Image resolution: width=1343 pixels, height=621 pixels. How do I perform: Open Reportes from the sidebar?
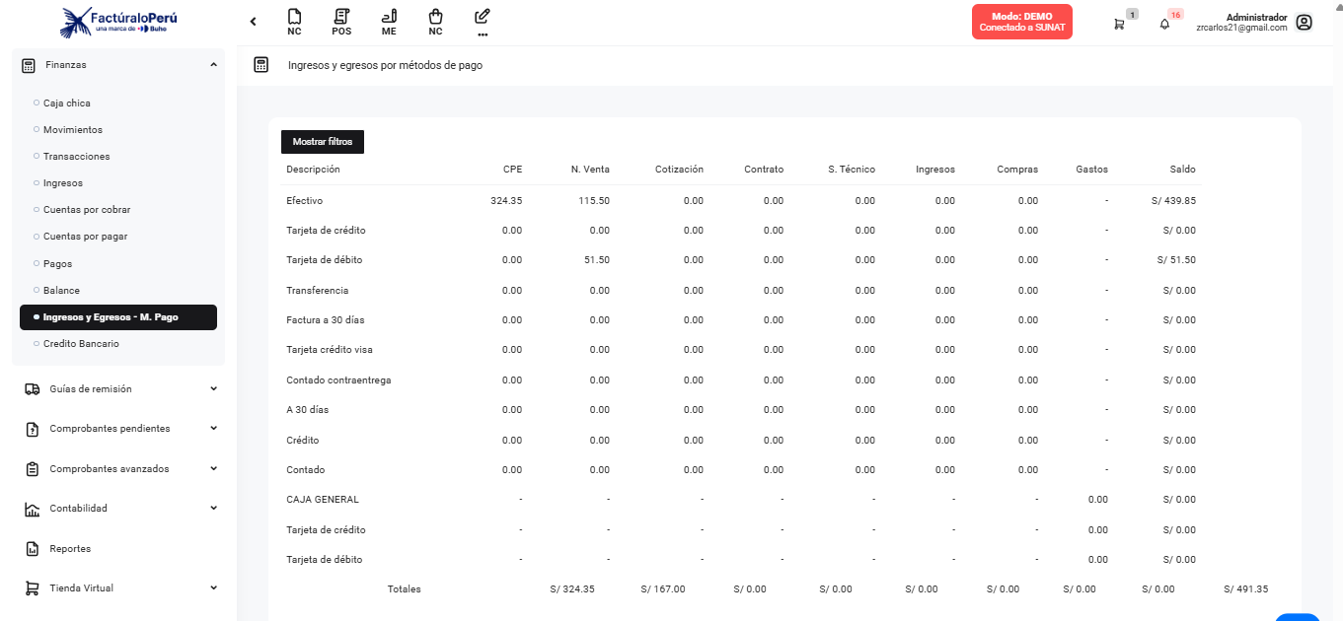[x=70, y=549]
